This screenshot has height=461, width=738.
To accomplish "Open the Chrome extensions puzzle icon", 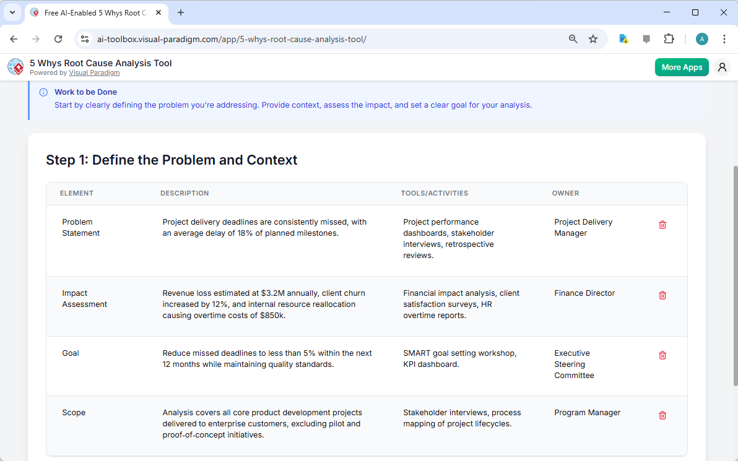I will click(669, 38).
